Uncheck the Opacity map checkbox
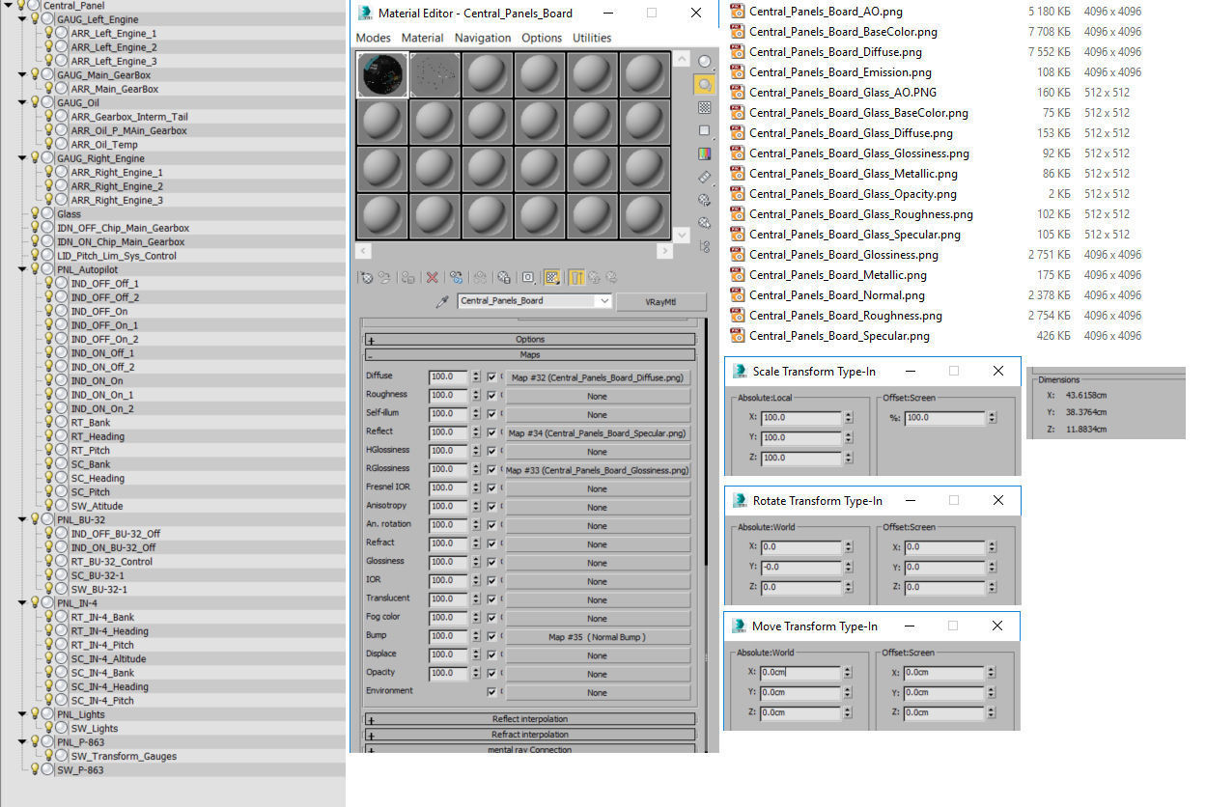Image resolution: width=1206 pixels, height=807 pixels. click(x=491, y=673)
